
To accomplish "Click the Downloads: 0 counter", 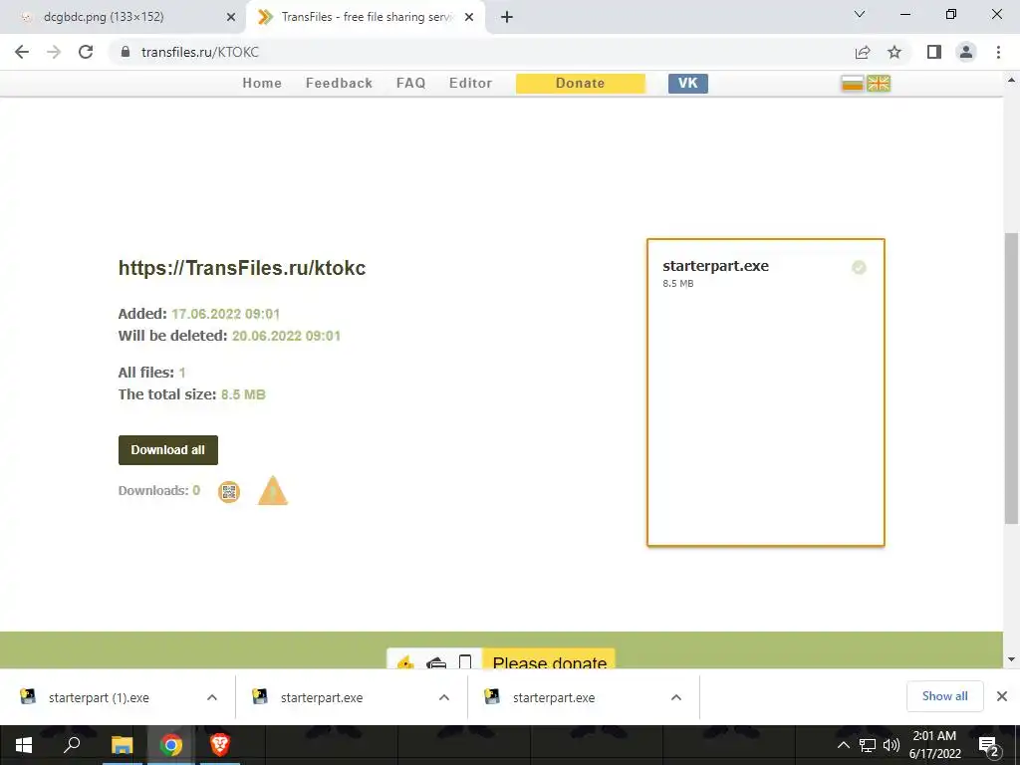I will 158,491.
